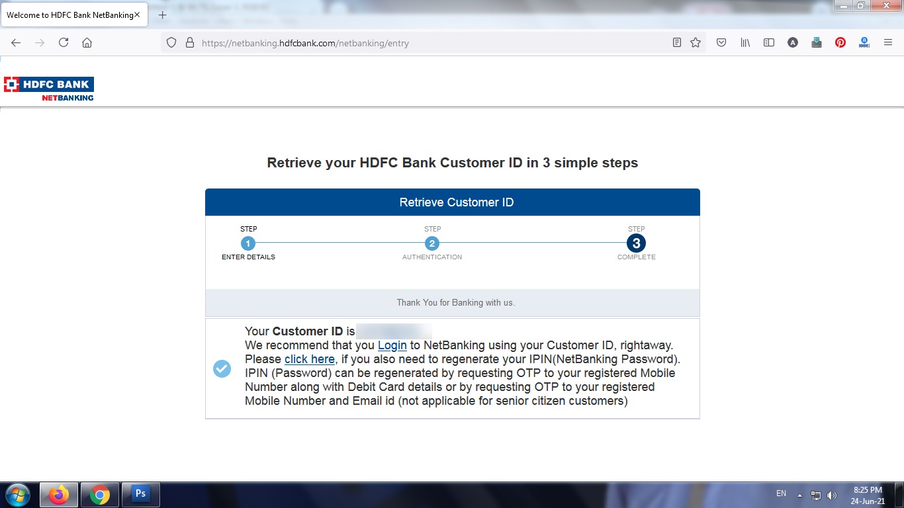Show site security padlock info
This screenshot has width=904, height=508.
tap(190, 42)
